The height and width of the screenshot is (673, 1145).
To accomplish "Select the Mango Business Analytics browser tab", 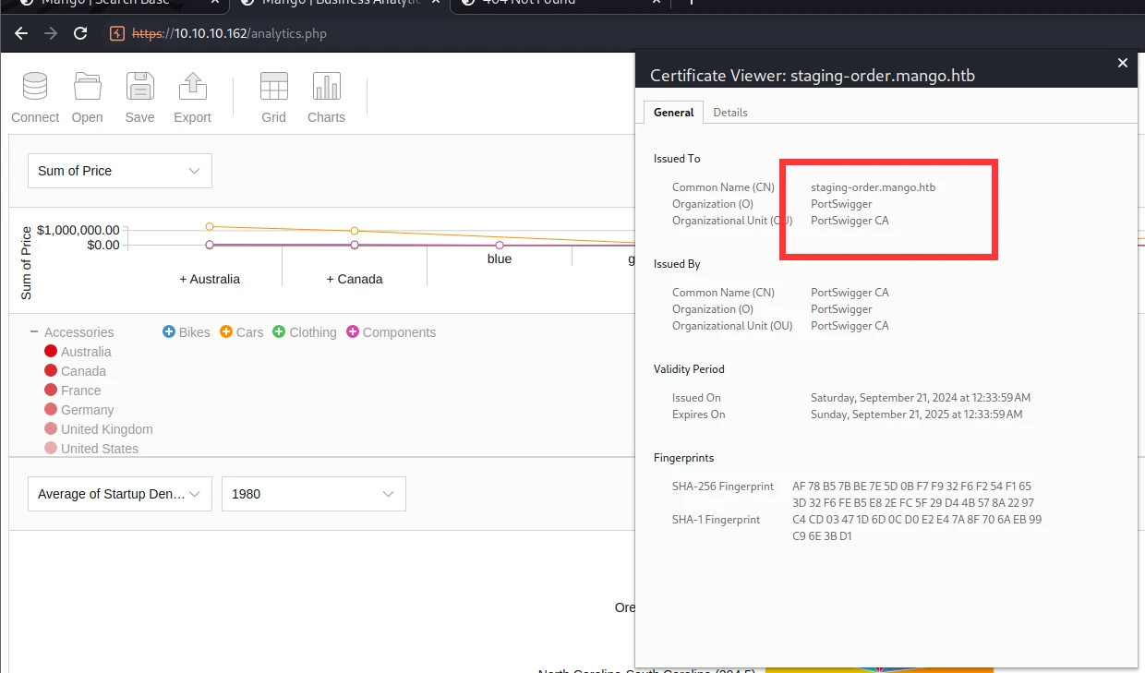I will tap(338, 3).
